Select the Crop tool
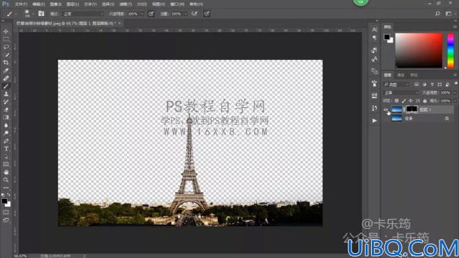This screenshot has width=459, height=258. [x=6, y=63]
